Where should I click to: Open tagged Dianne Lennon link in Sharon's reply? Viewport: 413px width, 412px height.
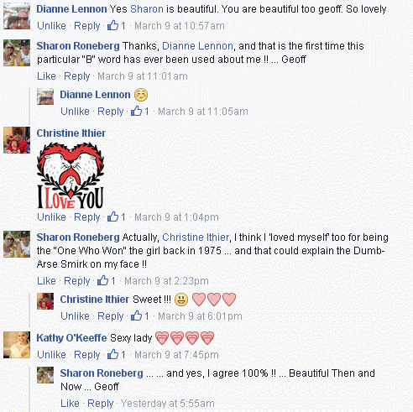[197, 46]
